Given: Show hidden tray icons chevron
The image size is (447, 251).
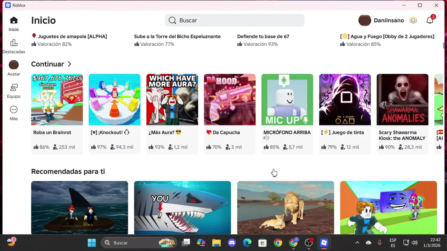Looking at the screenshot, I should [357, 243].
